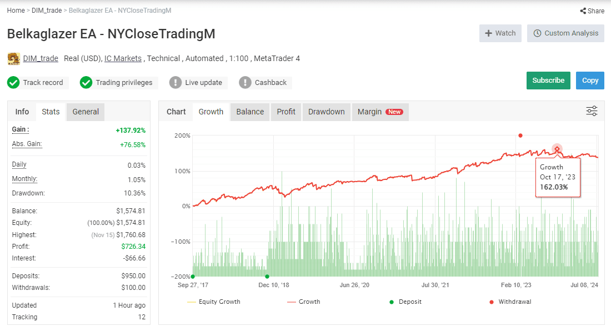
Task: Switch to the Stats tab
Action: click(51, 112)
